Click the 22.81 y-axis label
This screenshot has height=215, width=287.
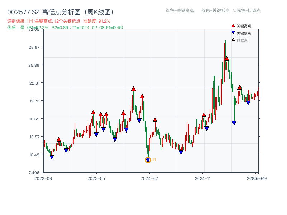tap(34, 83)
